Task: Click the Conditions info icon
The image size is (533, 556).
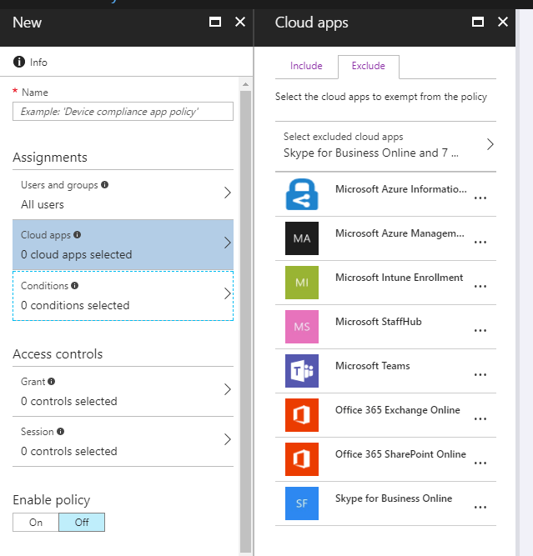Action: click(x=74, y=285)
